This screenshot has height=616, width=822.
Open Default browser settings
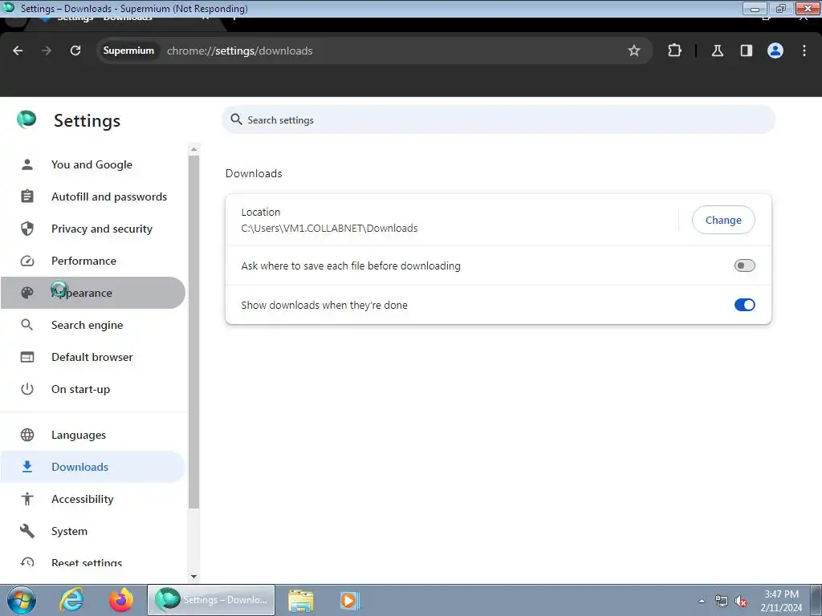tap(92, 357)
